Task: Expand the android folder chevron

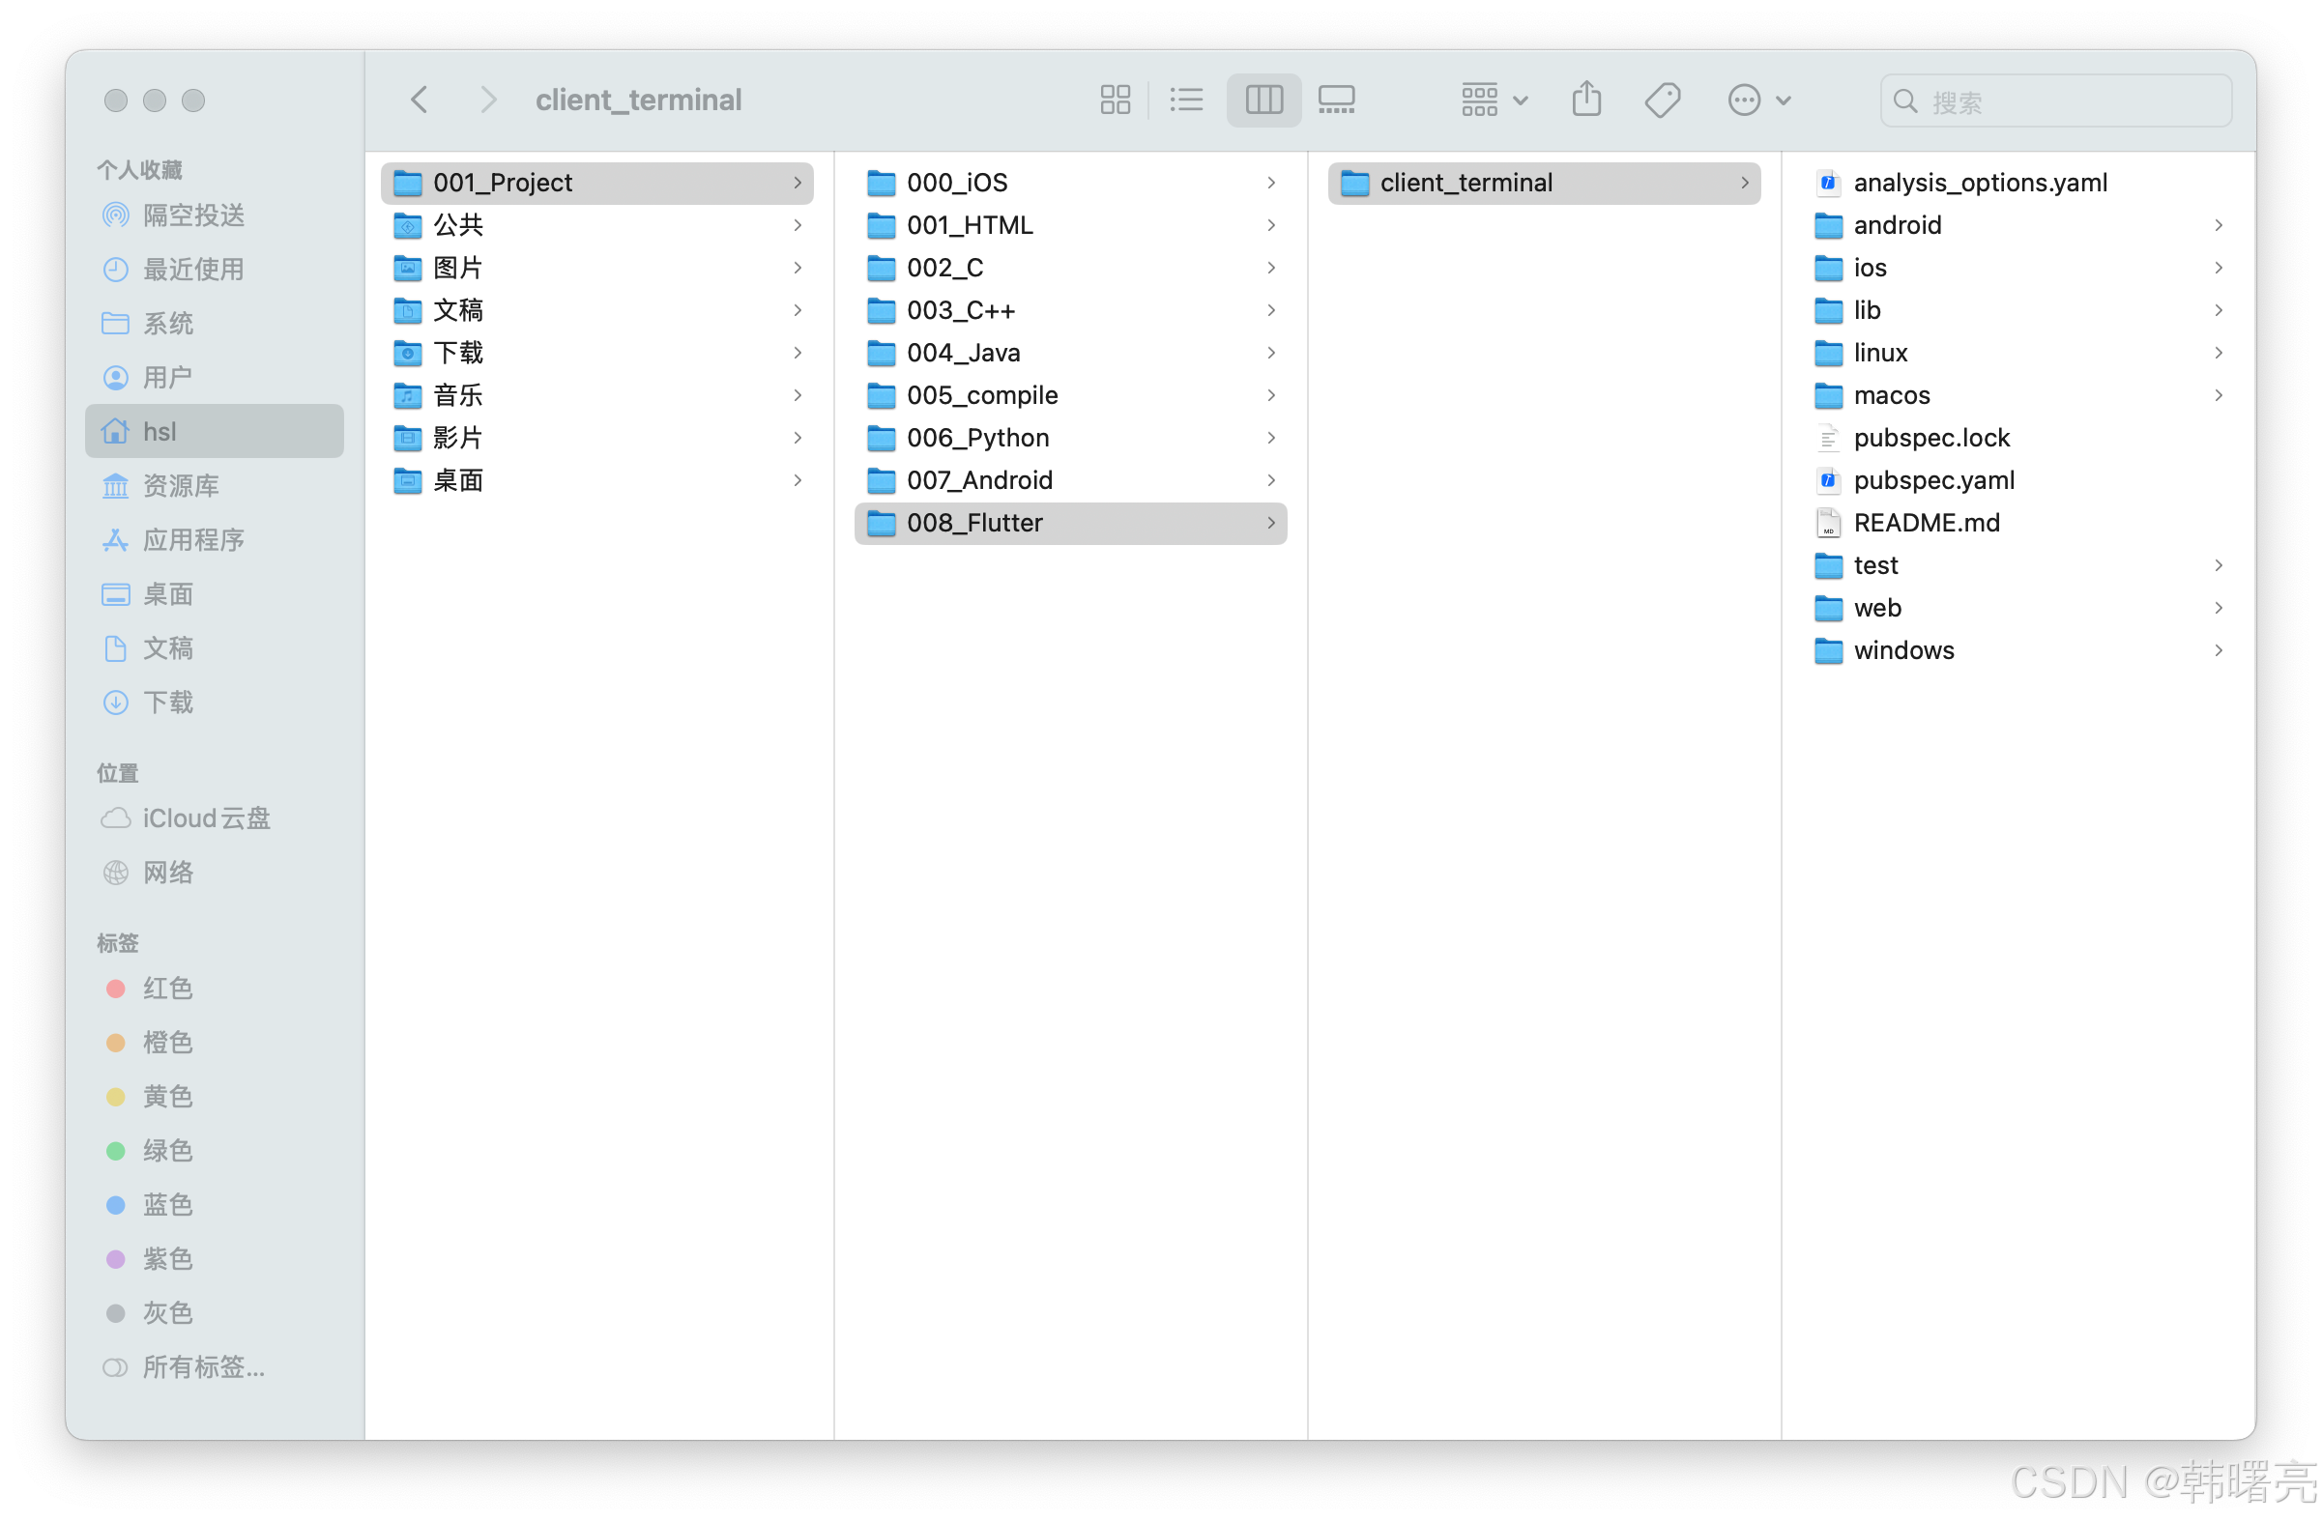Action: pos(2218,225)
